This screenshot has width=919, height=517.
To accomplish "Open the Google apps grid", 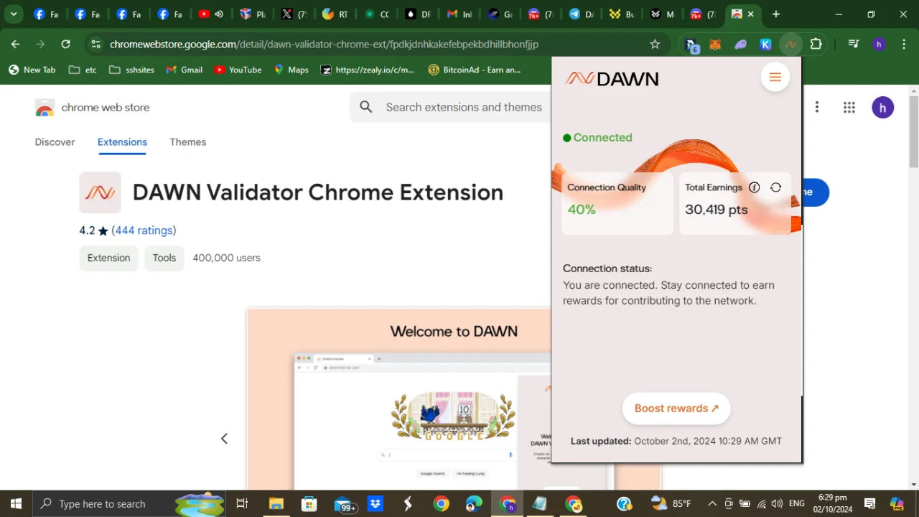I will point(849,108).
